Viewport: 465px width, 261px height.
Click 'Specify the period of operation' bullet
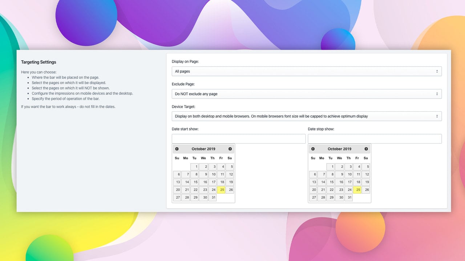pyautogui.click(x=65, y=99)
